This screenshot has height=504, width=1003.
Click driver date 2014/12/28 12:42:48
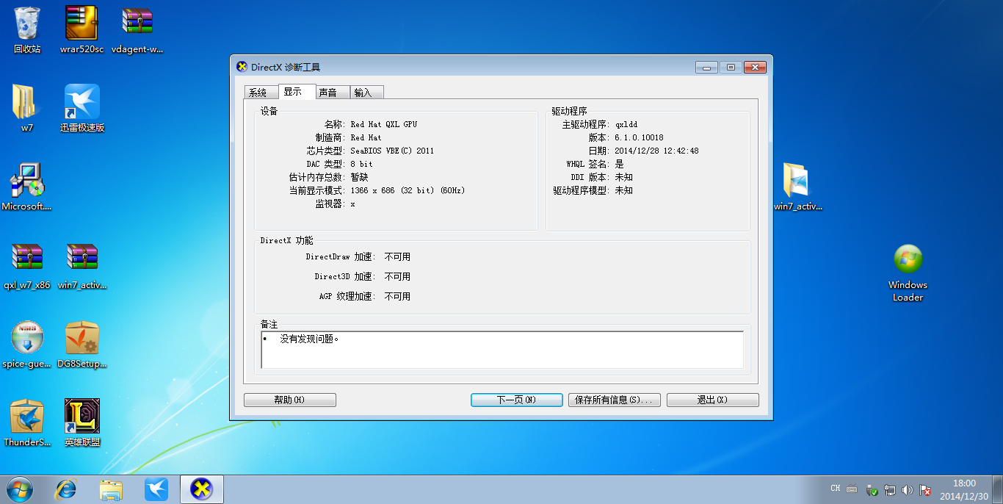click(656, 151)
